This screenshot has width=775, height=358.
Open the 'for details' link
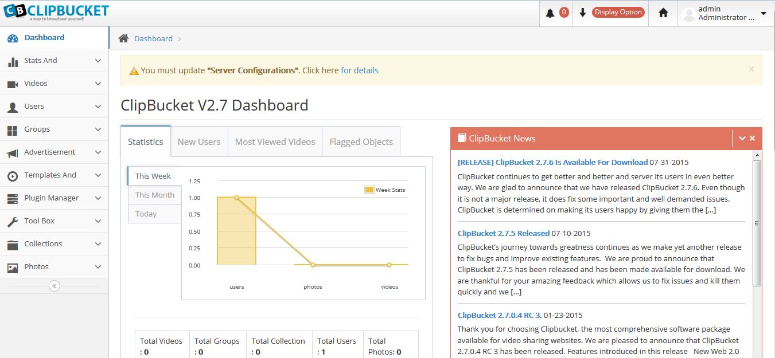tap(360, 70)
